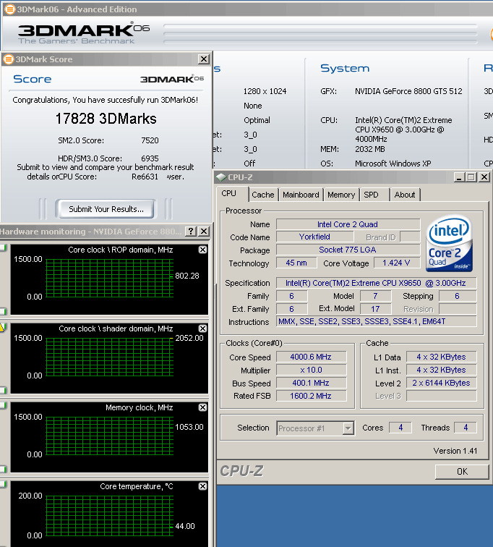Switch to the Mainboard tab
493x547 pixels.
(x=301, y=195)
